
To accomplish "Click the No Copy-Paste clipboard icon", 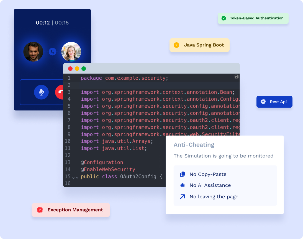I will (x=182, y=174).
